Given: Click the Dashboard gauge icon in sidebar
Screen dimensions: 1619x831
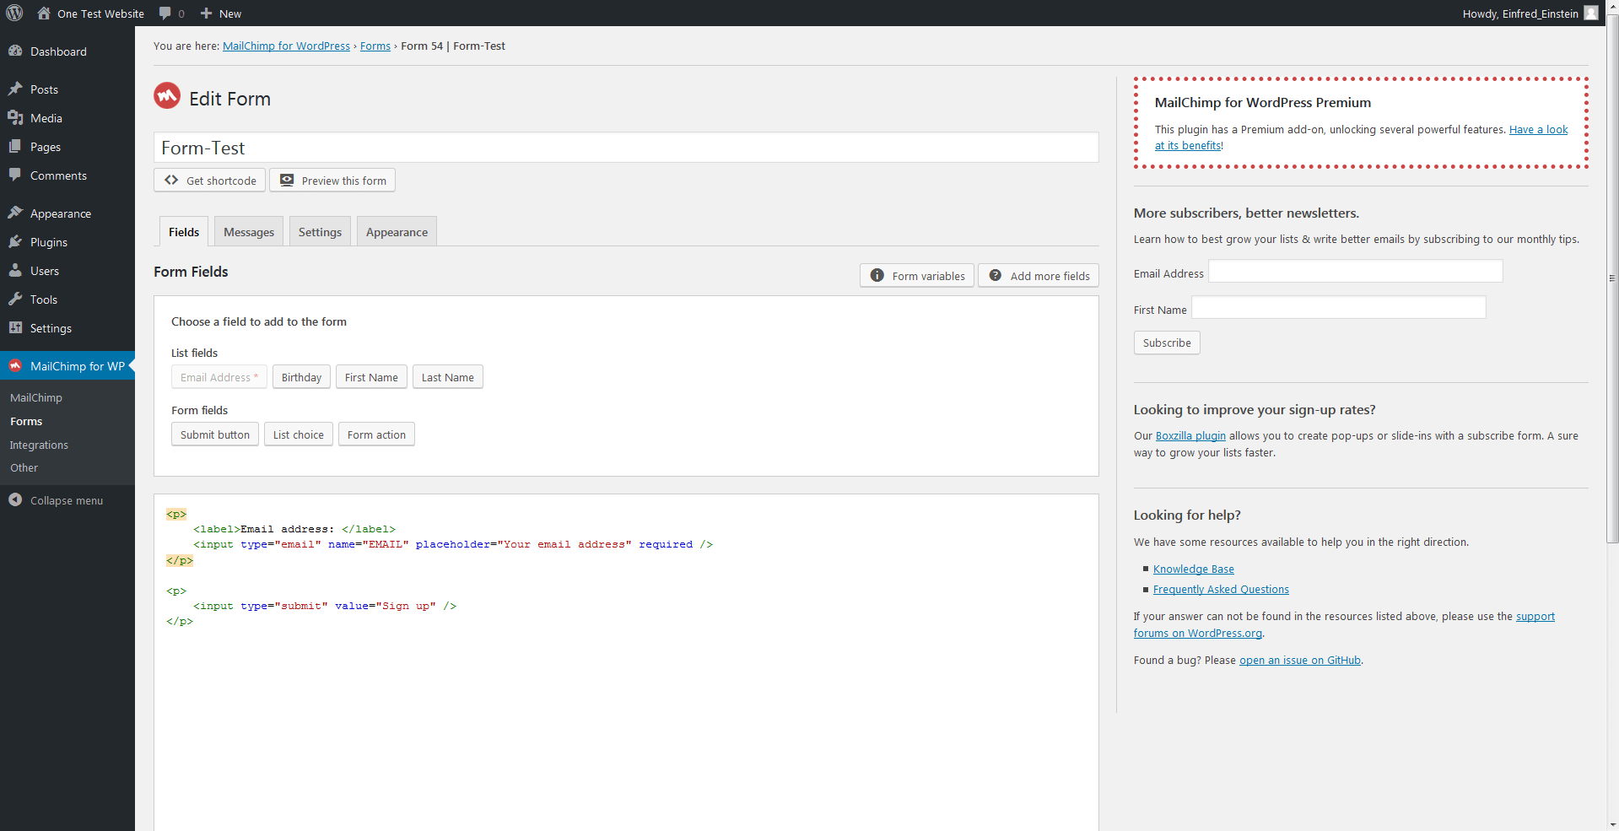Looking at the screenshot, I should tap(15, 51).
